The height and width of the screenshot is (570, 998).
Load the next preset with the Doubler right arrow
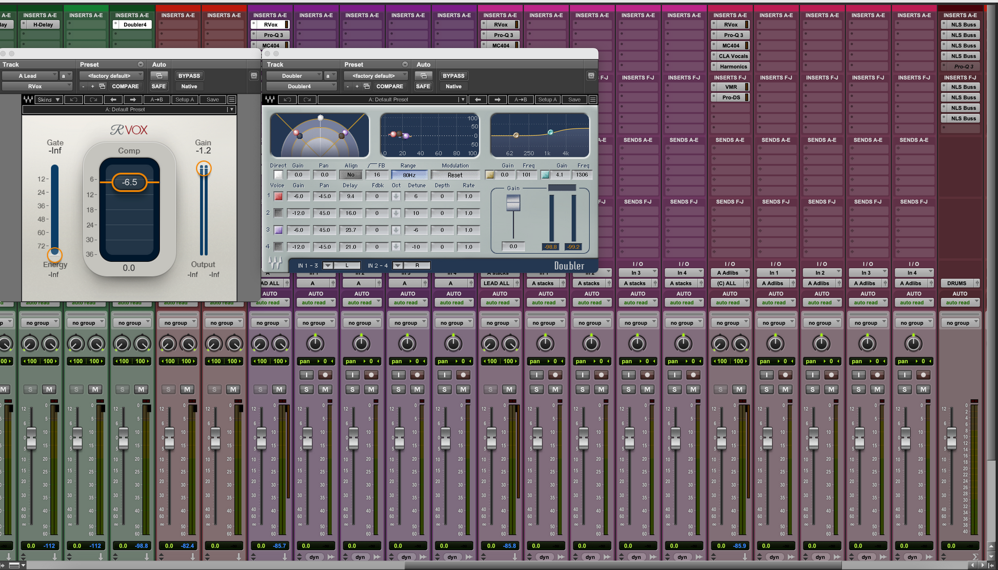[497, 100]
